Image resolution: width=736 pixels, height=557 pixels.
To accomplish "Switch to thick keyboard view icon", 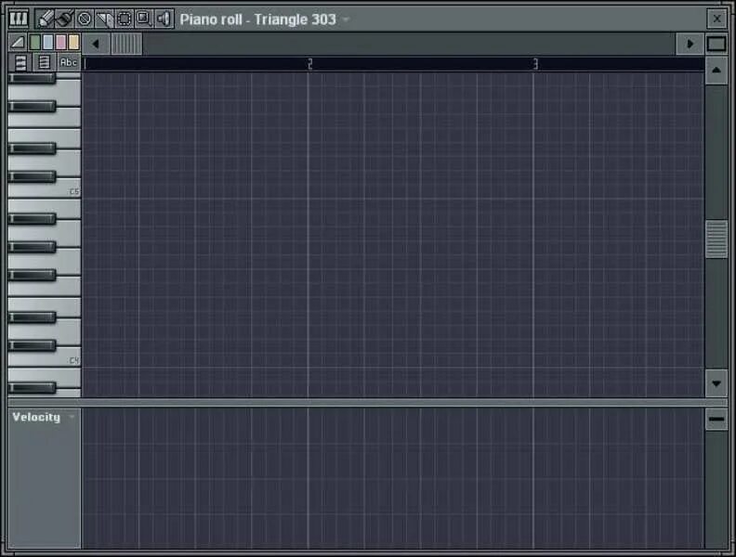I will (20, 62).
